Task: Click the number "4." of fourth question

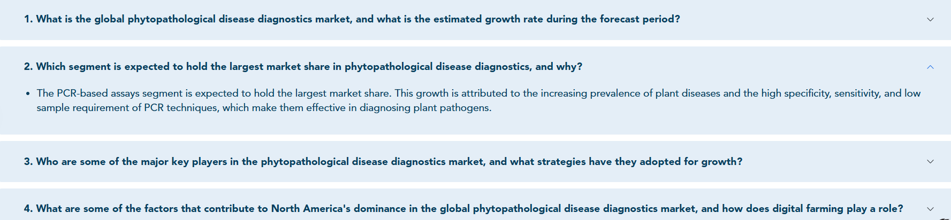Action: [x=28, y=209]
